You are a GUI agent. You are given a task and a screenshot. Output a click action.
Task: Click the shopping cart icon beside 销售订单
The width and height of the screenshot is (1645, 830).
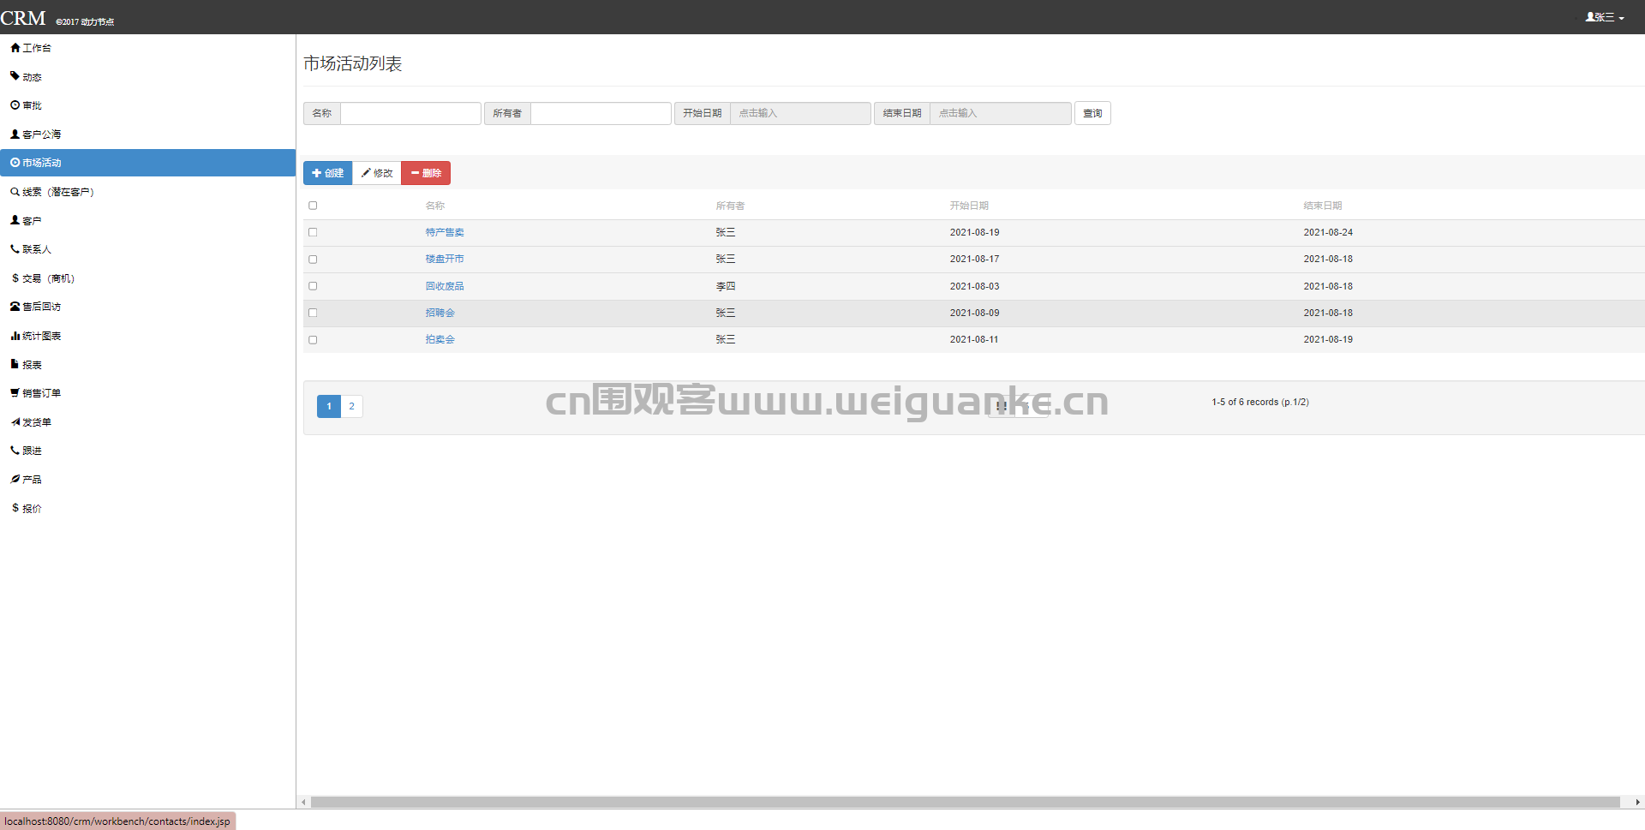click(15, 393)
